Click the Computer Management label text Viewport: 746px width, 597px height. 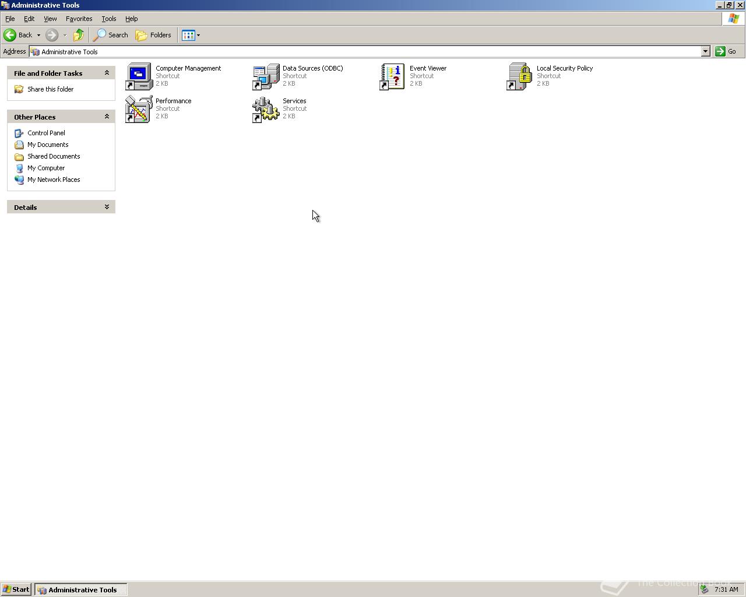click(188, 68)
